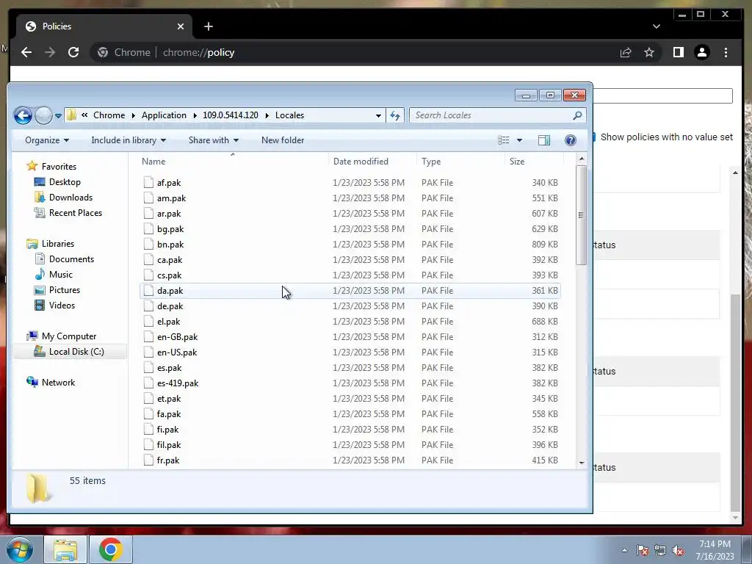
Task: Open Chrome tab search dropdown
Action: 657,26
